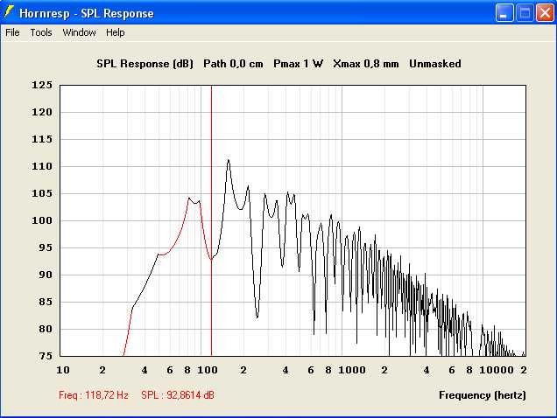Click the 1000 mark on frequency axis
The width and height of the screenshot is (557, 418).
[x=352, y=370]
